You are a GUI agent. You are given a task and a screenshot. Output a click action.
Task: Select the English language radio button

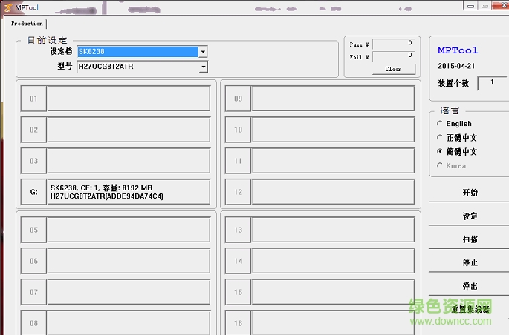(440, 124)
